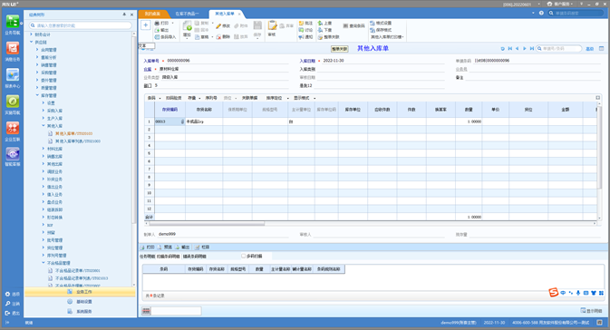
Task: Click the 打印 print icon in toolbar
Action: click(157, 24)
